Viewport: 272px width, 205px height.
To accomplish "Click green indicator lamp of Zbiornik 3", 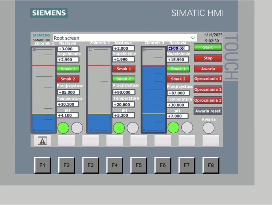I will point(173,127).
